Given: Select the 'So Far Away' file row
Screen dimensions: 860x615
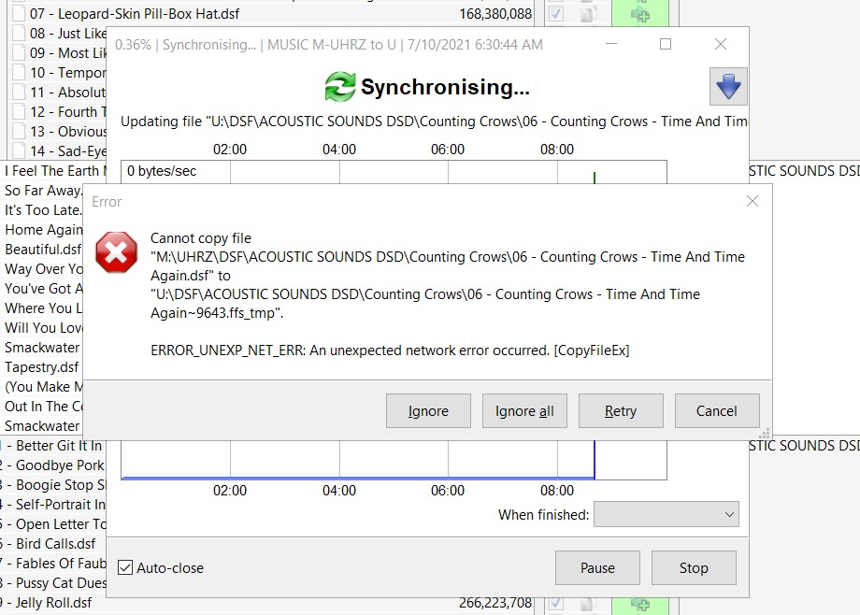Looking at the screenshot, I should click(43, 191).
